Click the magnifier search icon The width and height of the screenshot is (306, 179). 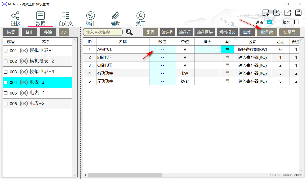(129, 32)
